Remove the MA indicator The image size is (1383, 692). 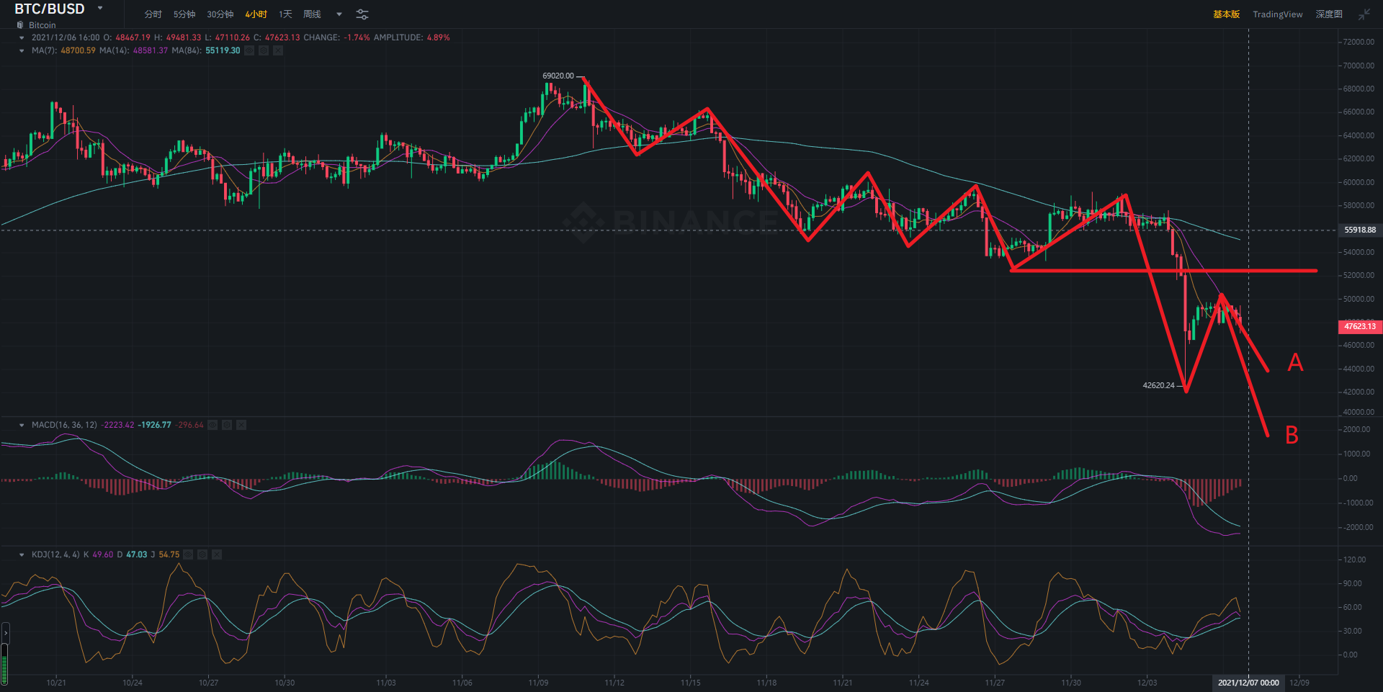278,50
